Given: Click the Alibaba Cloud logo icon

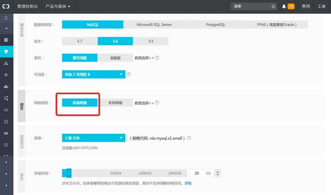Looking at the screenshot, I should coord(6,6).
